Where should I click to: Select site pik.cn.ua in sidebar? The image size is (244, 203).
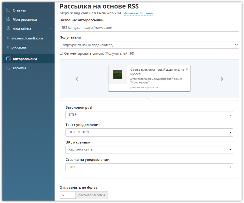(x=19, y=47)
